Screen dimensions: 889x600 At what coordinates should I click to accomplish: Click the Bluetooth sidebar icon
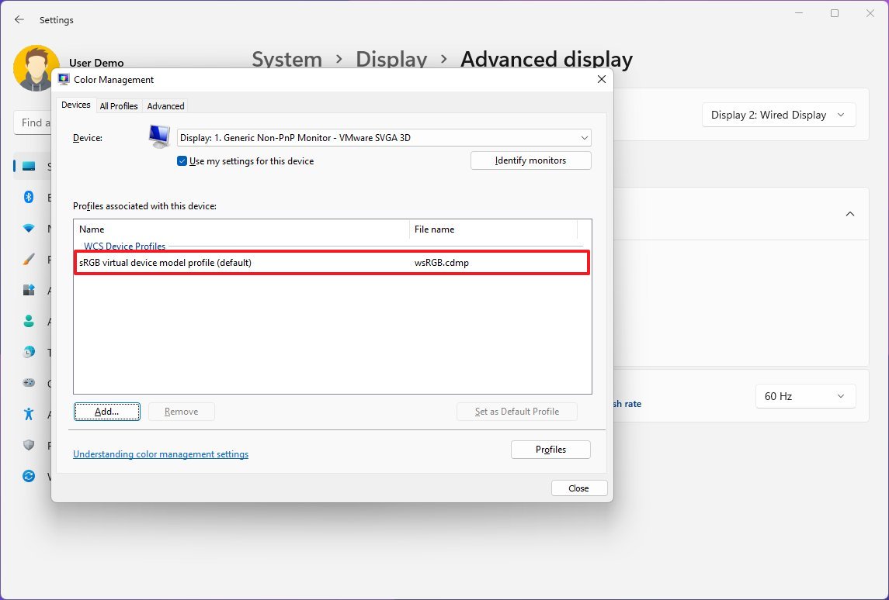29,197
